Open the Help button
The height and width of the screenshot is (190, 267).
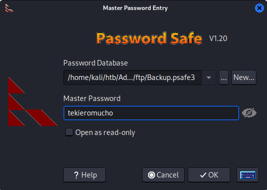click(x=85, y=175)
